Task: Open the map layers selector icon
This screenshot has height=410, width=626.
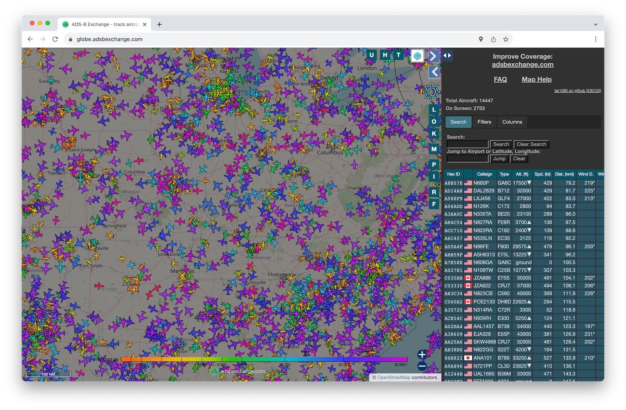Action: 417,56
